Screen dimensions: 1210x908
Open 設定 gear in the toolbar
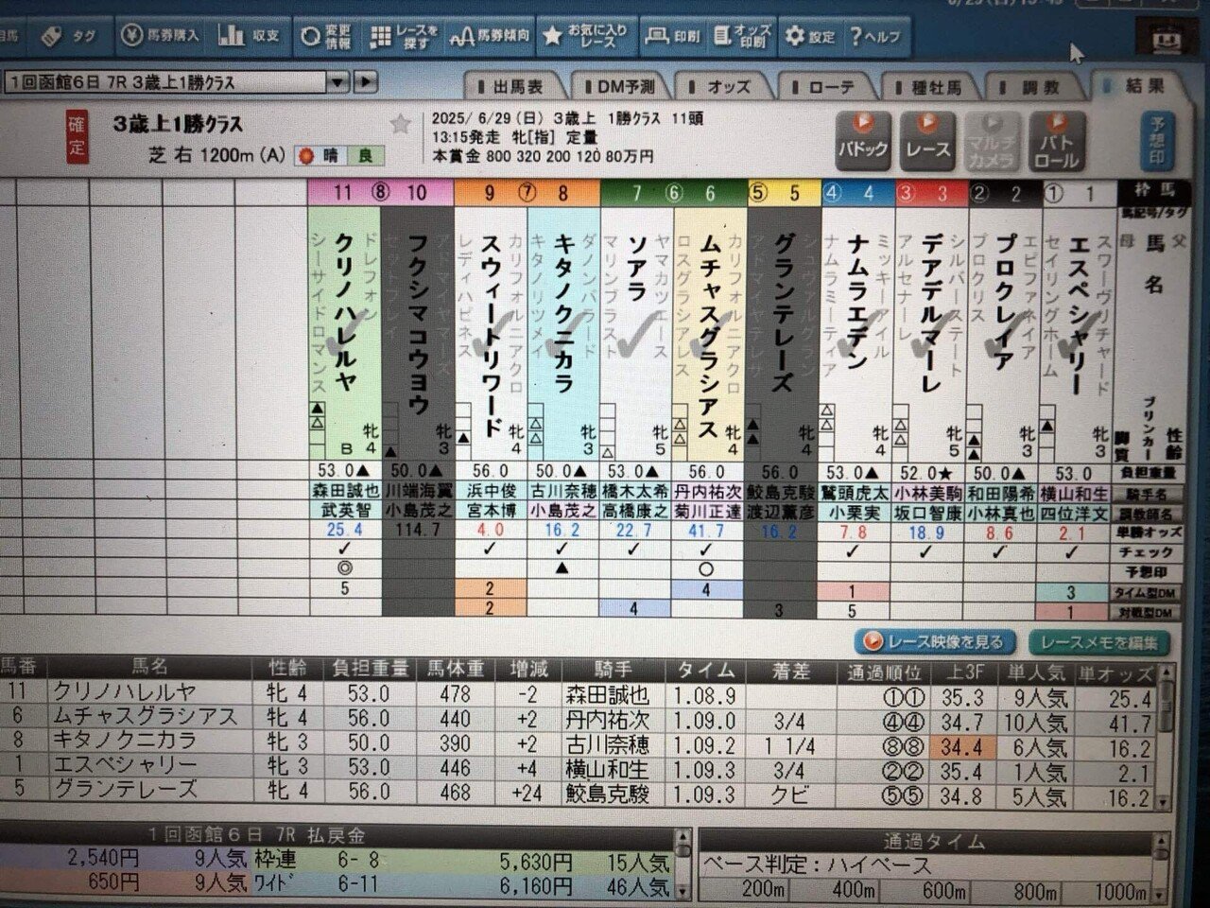[811, 37]
